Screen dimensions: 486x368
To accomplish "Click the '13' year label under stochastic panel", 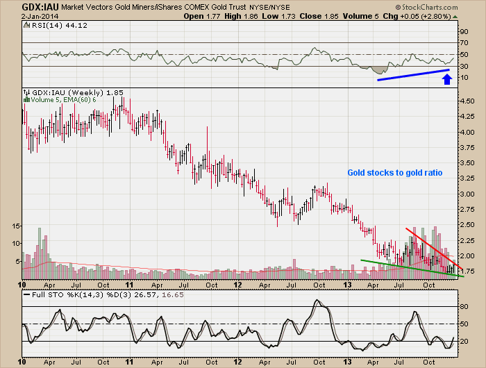I will point(348,362).
